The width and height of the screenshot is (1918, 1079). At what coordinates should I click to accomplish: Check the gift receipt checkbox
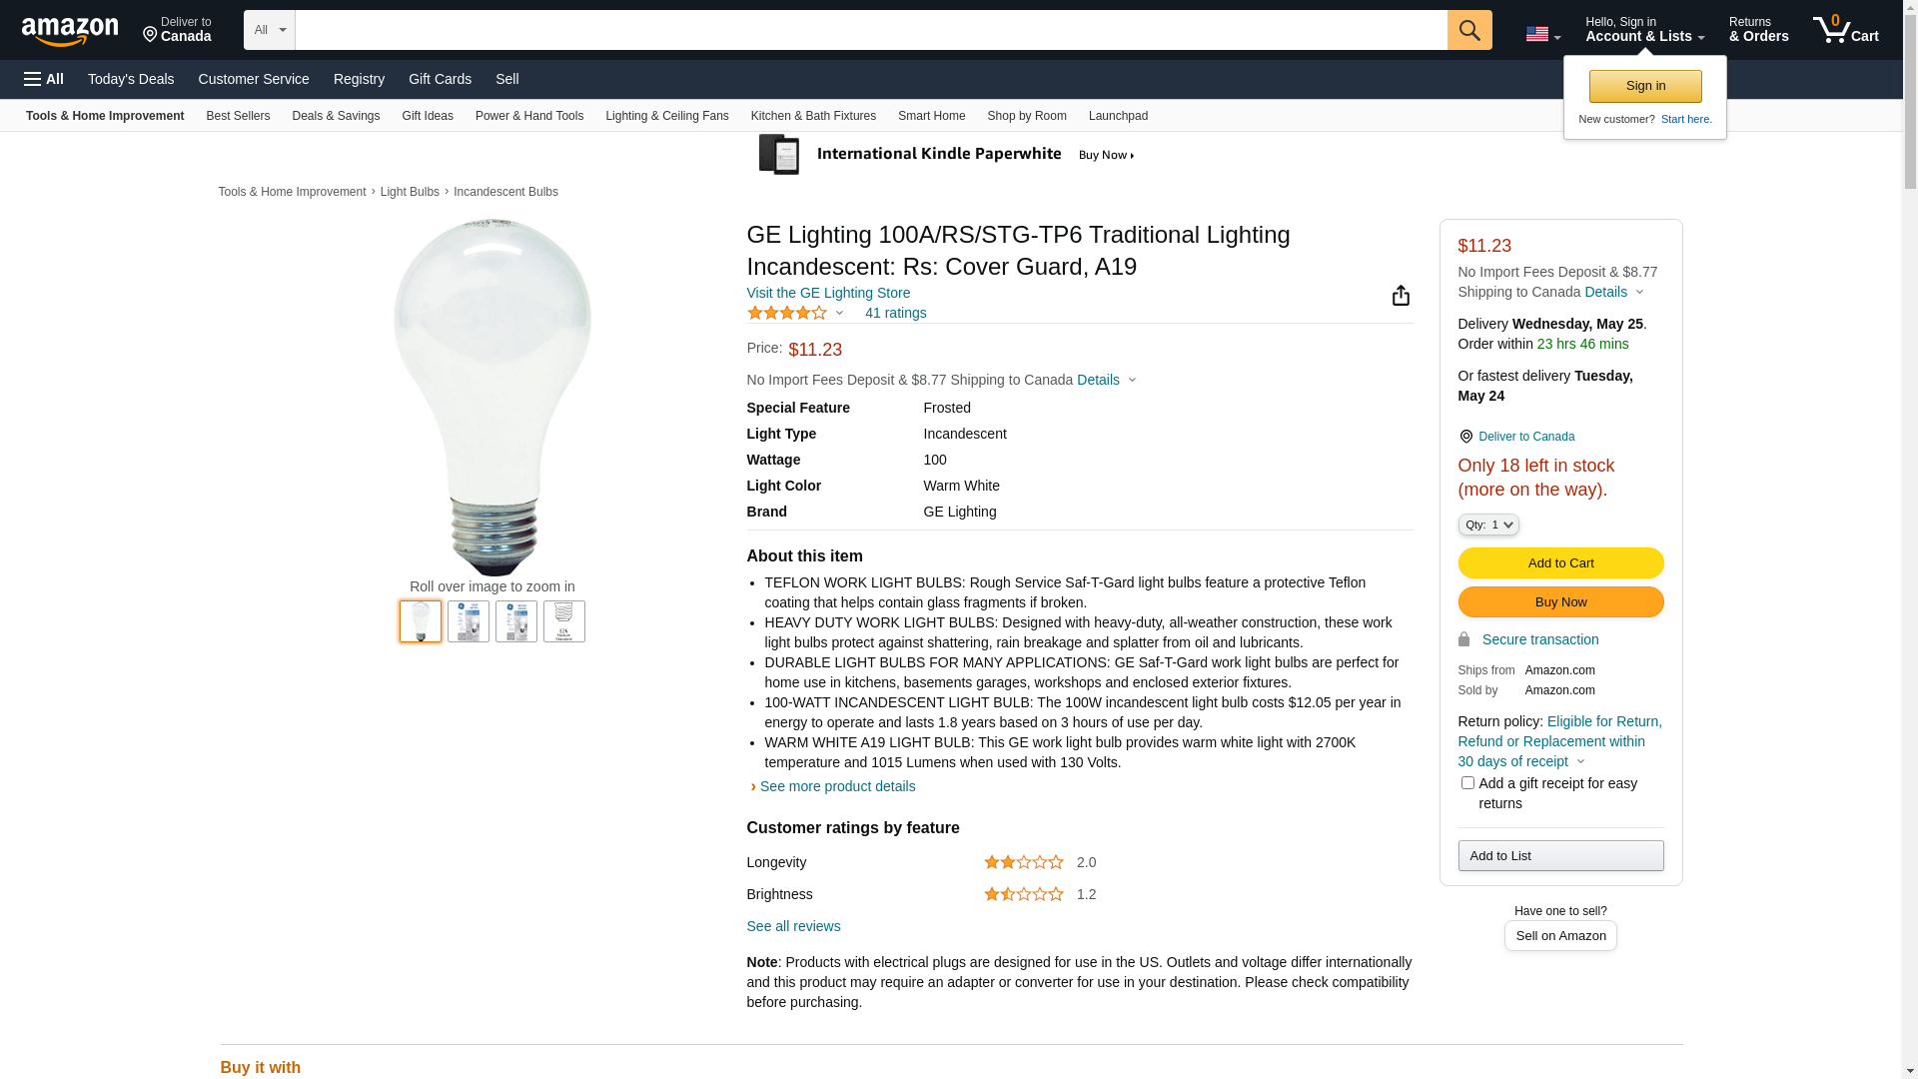coord(1467,783)
